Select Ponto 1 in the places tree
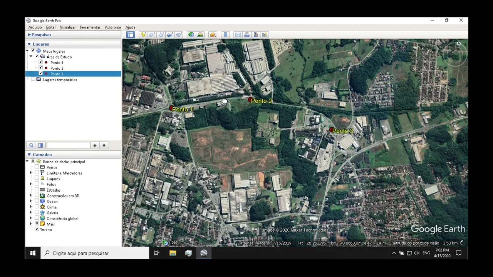The image size is (493, 277). 57,63
